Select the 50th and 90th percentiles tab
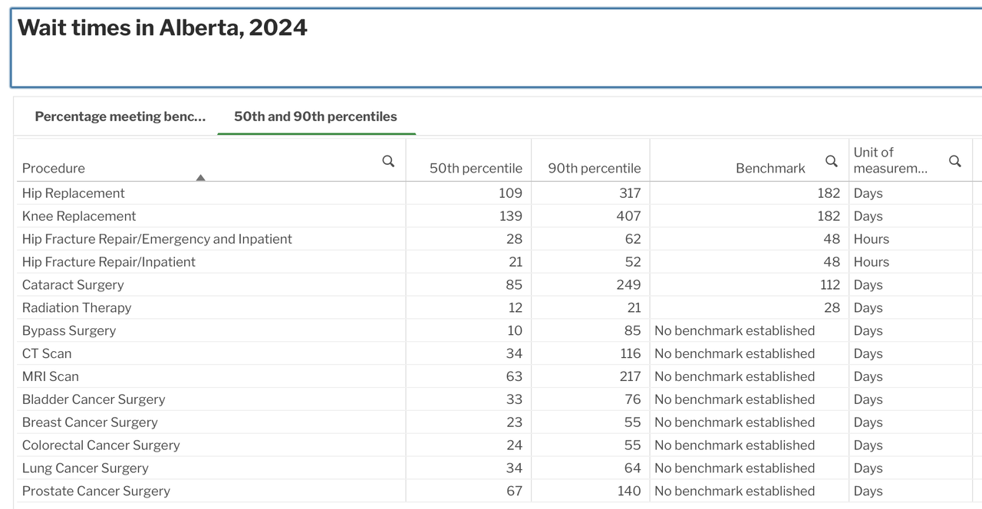The image size is (982, 509). click(x=315, y=117)
